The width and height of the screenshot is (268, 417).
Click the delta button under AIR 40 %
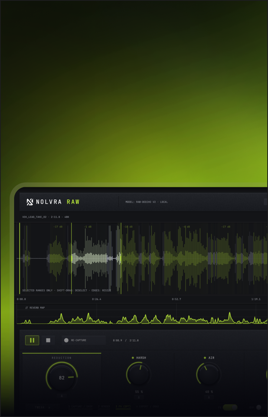pyautogui.click(x=209, y=397)
